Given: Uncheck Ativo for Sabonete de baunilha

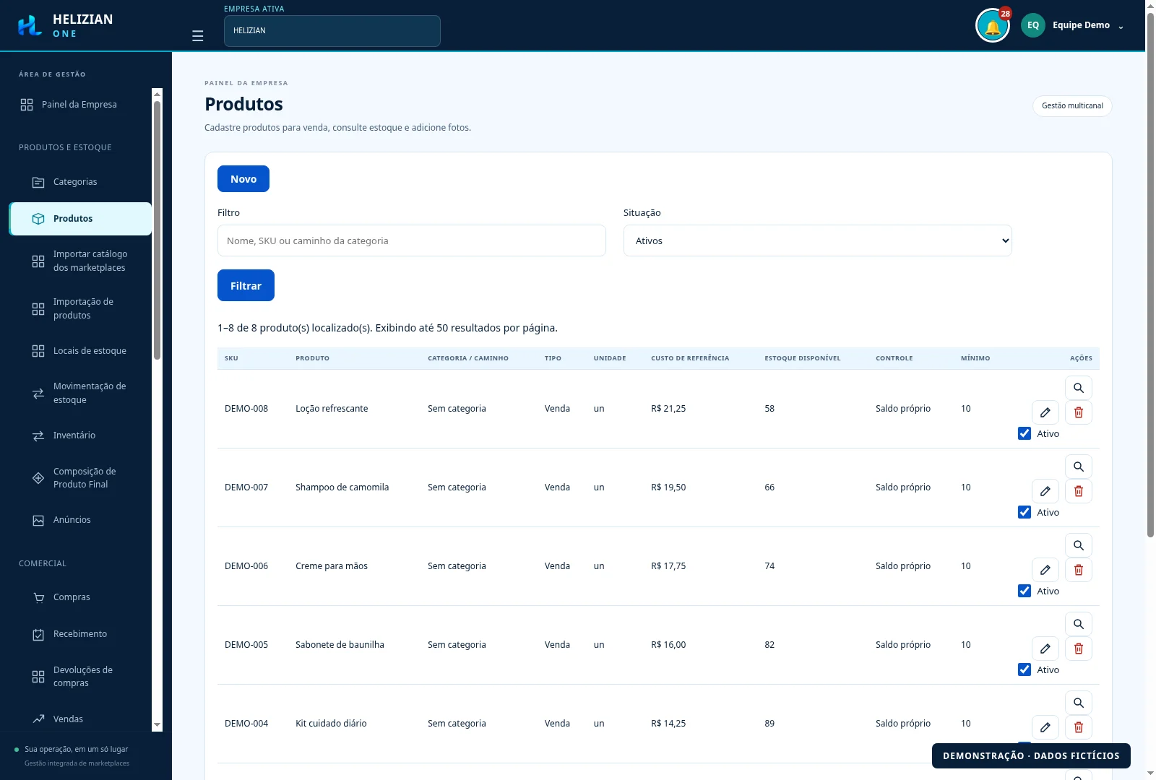Looking at the screenshot, I should 1025,669.
